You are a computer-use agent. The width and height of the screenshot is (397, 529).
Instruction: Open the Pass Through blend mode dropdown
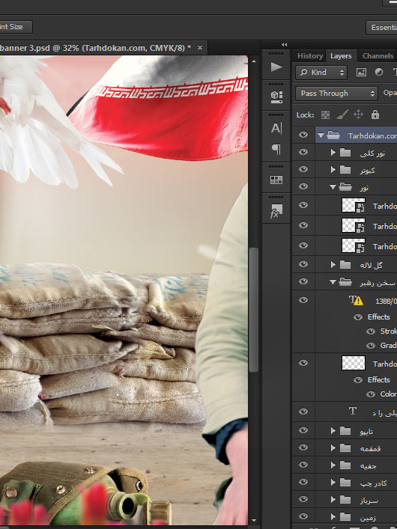click(336, 94)
